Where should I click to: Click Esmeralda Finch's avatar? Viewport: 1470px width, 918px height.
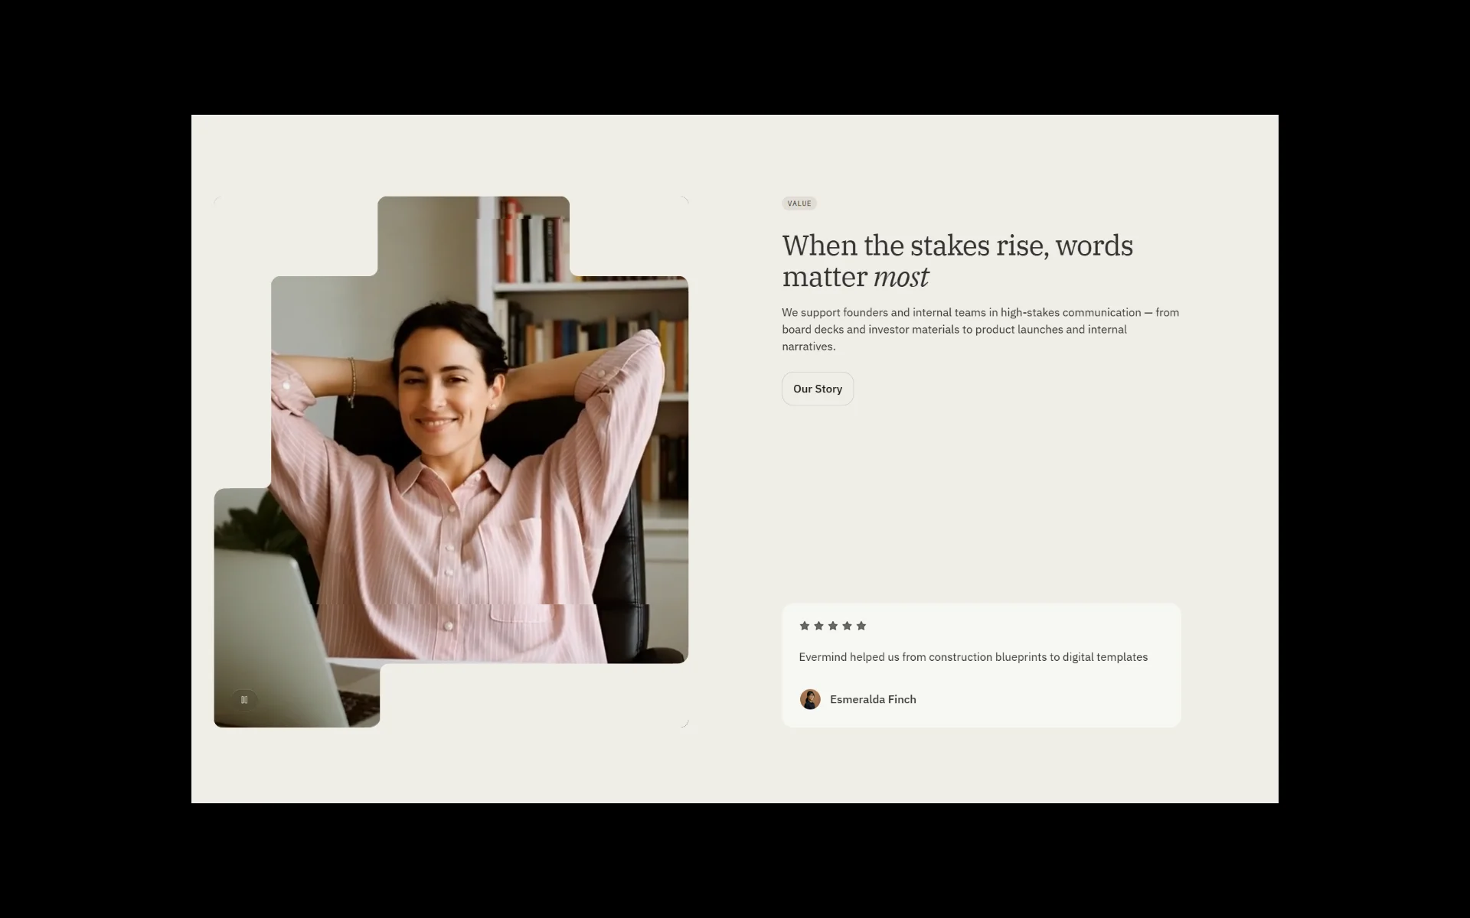point(810,699)
